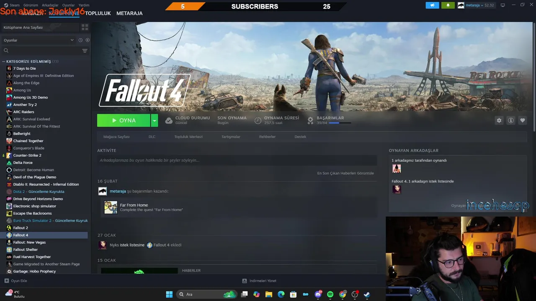Click Oyun Ekle button

16,281
